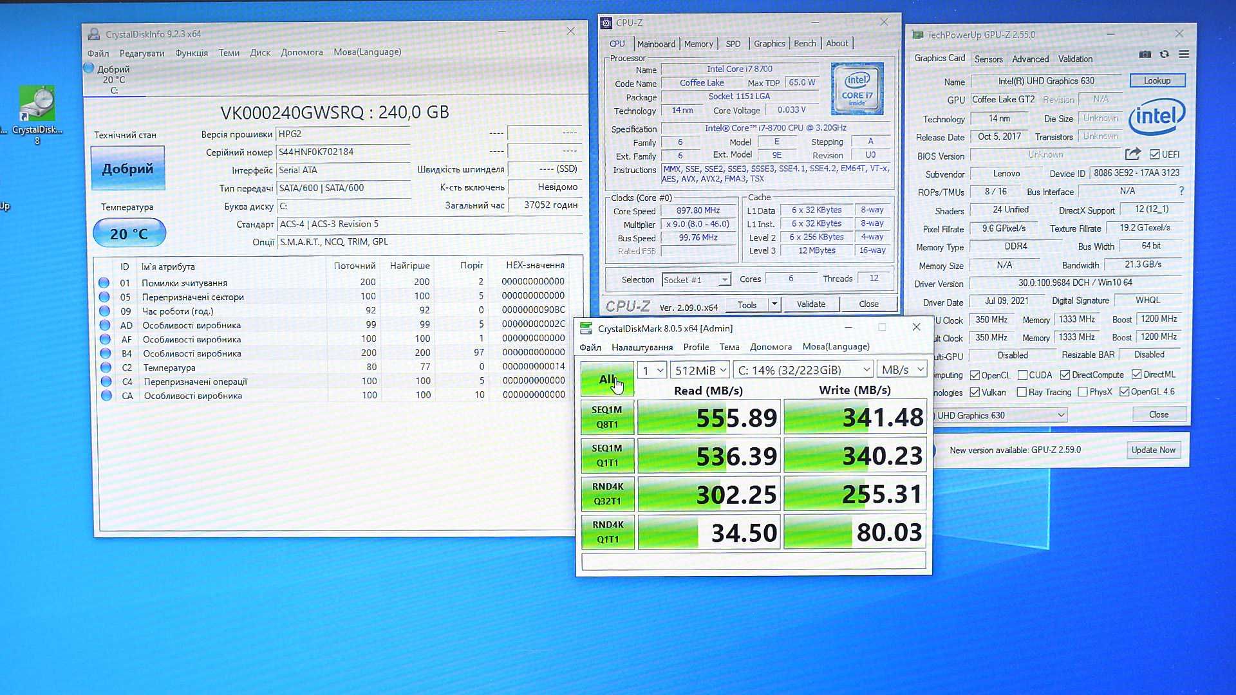Toggle the OpenGL 4.6 checkbox

pyautogui.click(x=1124, y=391)
